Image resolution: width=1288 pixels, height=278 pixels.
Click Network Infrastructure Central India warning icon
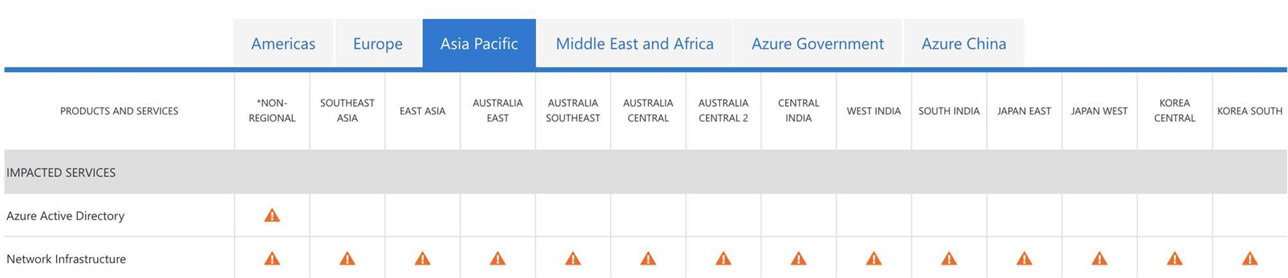(x=799, y=259)
